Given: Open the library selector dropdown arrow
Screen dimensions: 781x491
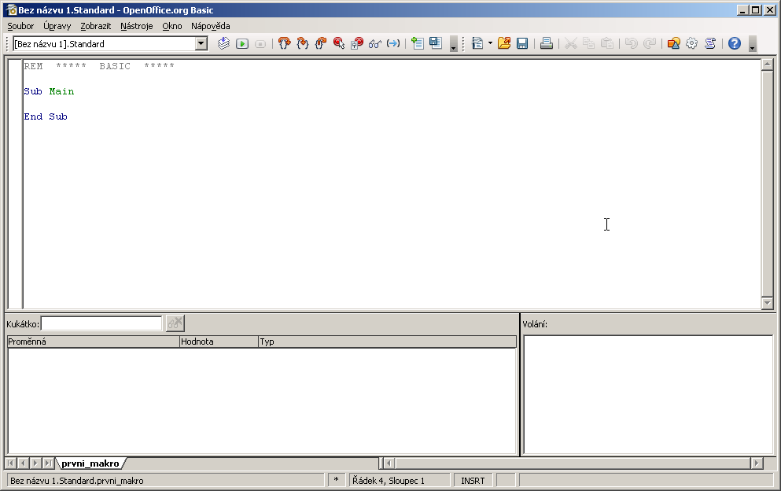Looking at the screenshot, I should point(201,44).
